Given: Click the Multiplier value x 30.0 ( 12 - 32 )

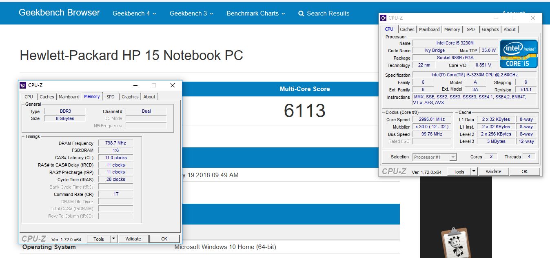Looking at the screenshot, I should (432, 127).
